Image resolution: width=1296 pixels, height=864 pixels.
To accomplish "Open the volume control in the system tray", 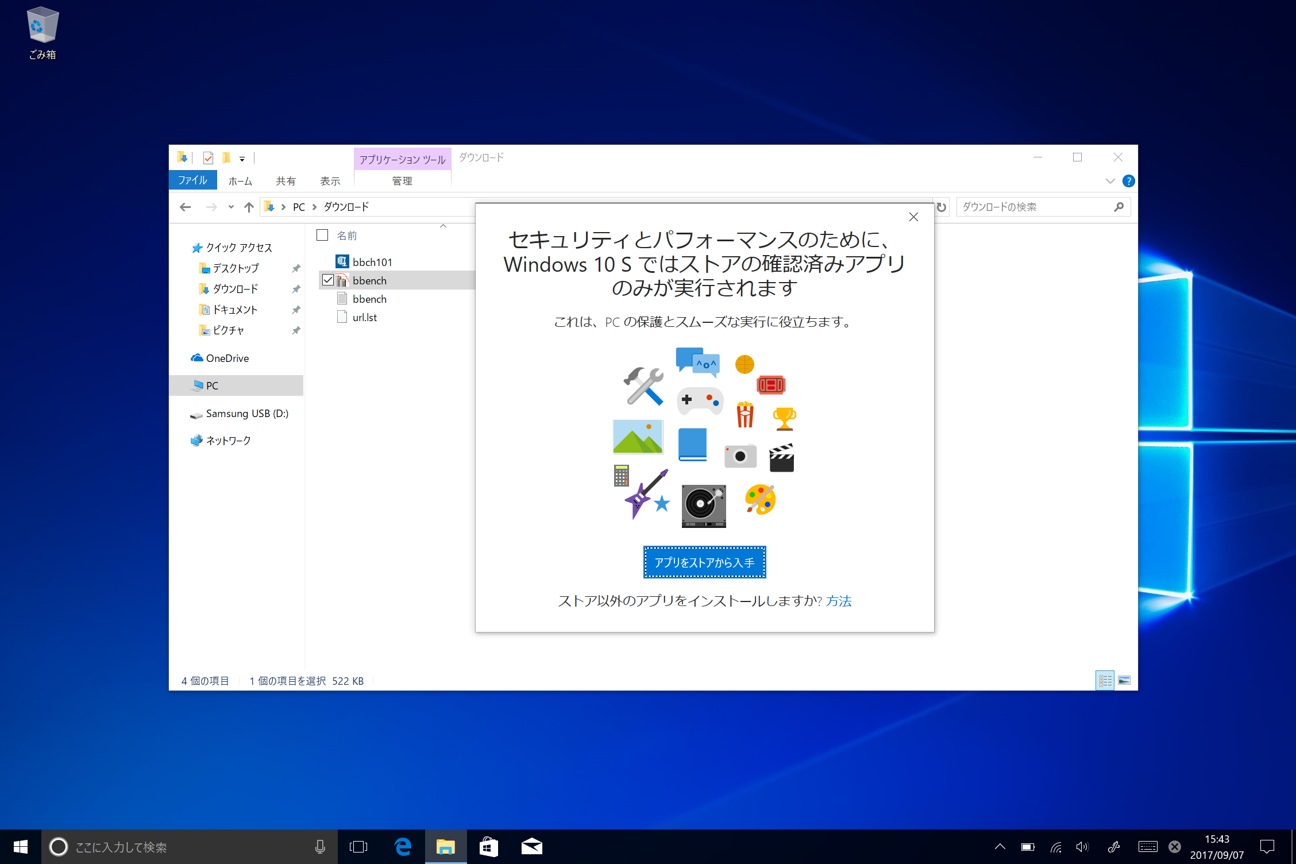I will (x=1082, y=847).
